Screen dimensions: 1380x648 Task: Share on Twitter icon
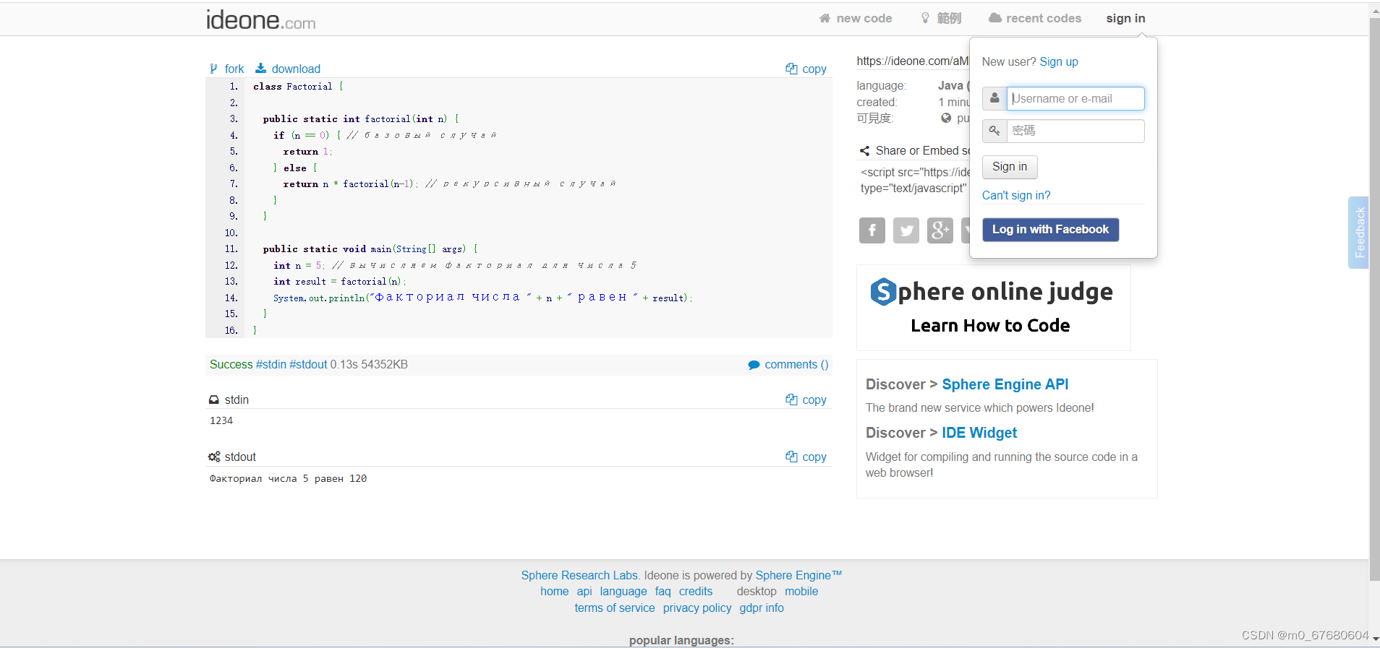click(x=906, y=230)
